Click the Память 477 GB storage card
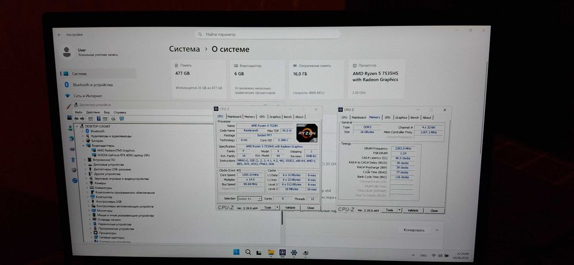 click(x=199, y=79)
